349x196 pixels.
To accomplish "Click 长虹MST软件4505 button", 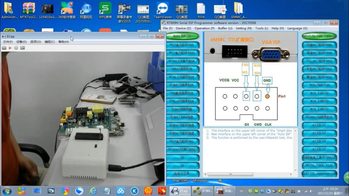I will [319, 69].
